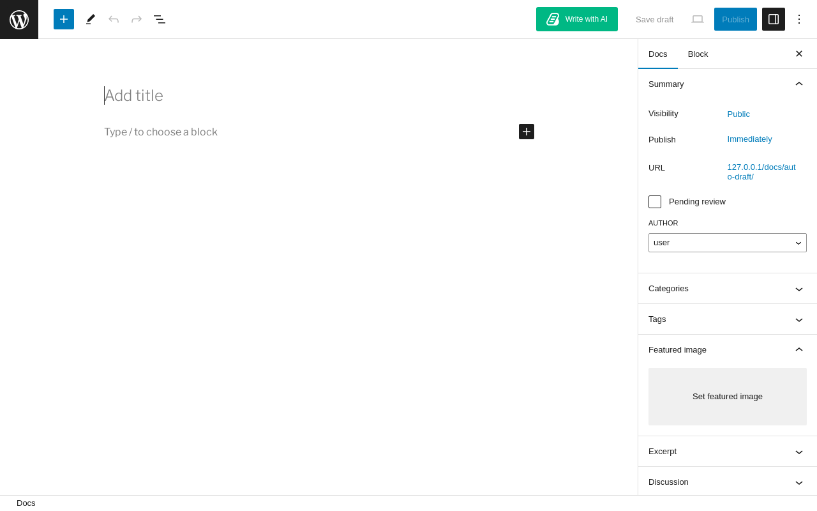Open the Options three-dots menu
Image resolution: width=817 pixels, height=511 pixels.
799,19
